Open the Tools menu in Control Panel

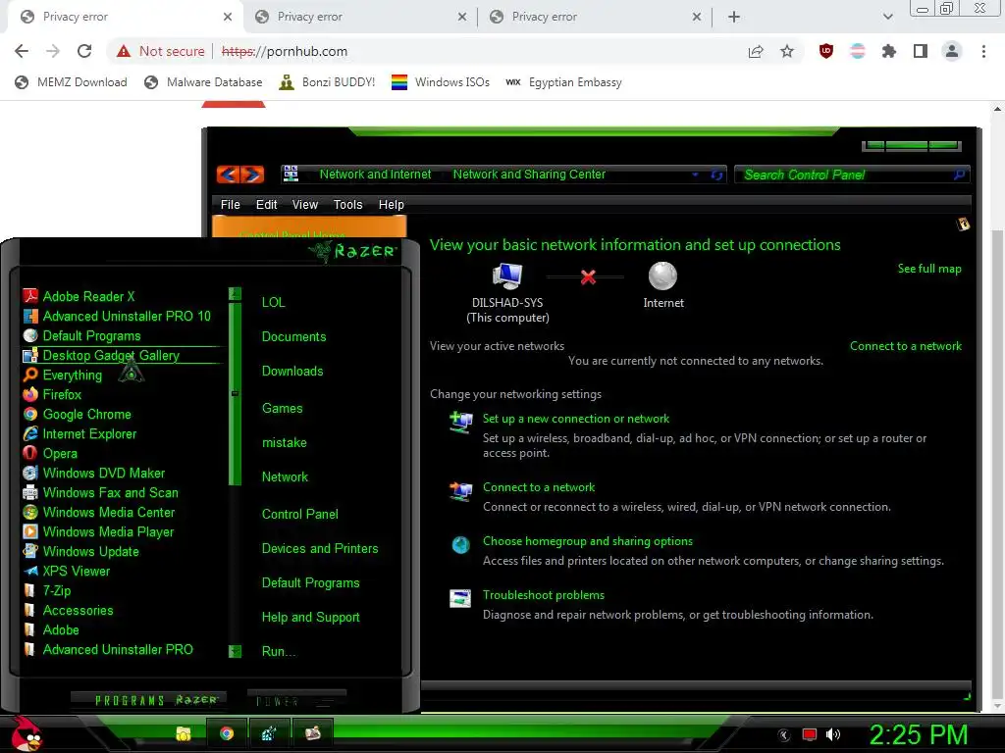coord(348,204)
